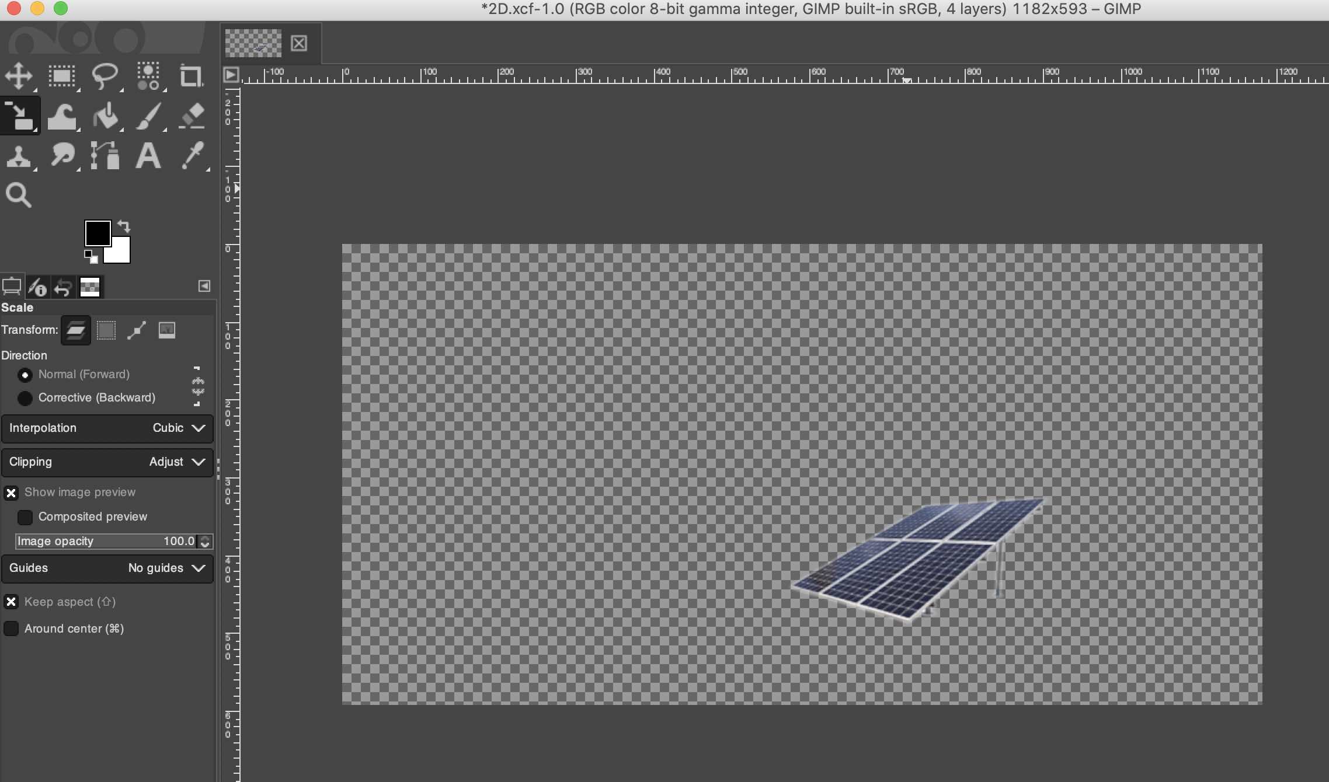Screen dimensions: 1329x782
Task: Open the Interpolation Cubic dropdown
Action: tap(107, 428)
